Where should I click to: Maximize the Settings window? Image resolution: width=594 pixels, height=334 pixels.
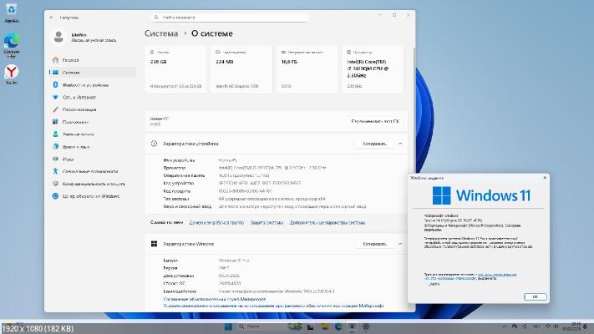pos(394,15)
